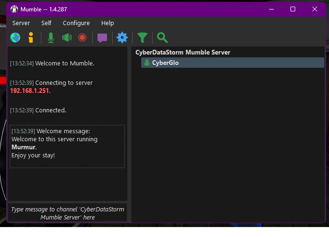Image resolution: width=329 pixels, height=237 pixels.
Task: Open the Server menu
Action: (21, 23)
